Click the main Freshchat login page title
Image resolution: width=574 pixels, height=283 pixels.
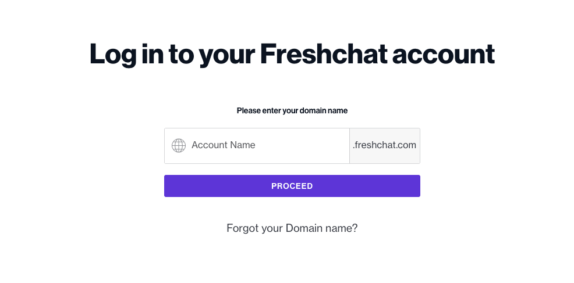[292, 54]
